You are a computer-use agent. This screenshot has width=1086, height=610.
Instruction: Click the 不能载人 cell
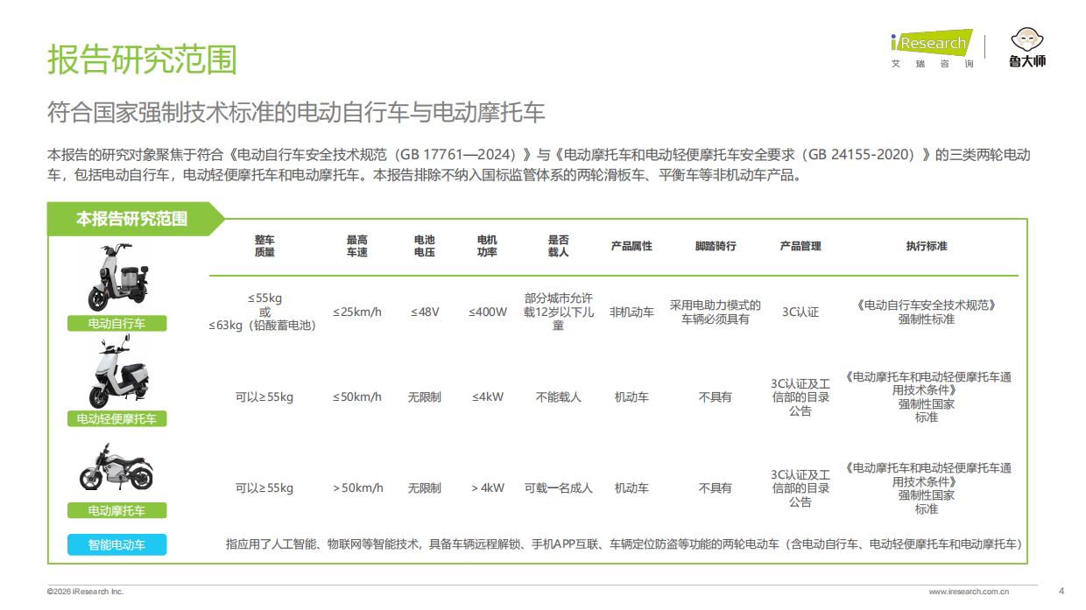point(559,396)
